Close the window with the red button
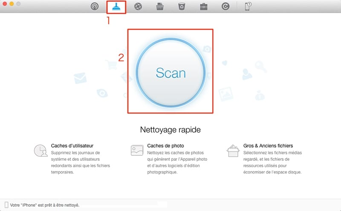The width and height of the screenshot is (341, 211). tap(5, 4)
